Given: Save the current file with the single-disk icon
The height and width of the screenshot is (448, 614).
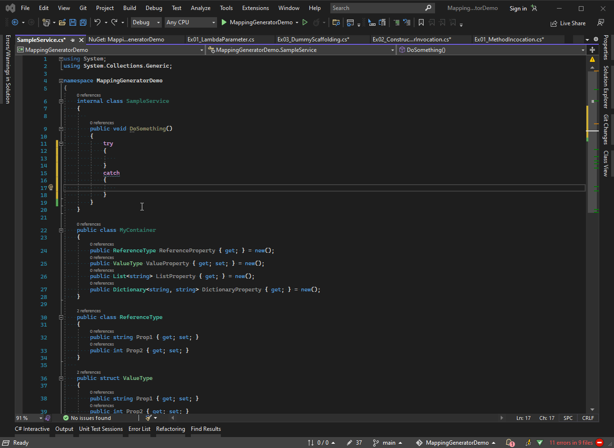Looking at the screenshot, I should coord(73,22).
